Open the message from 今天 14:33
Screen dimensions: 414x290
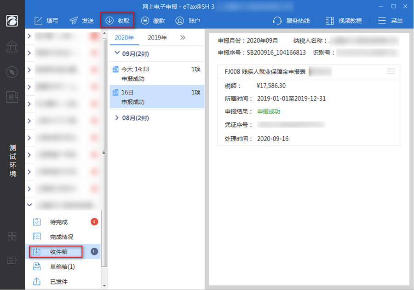(x=157, y=74)
